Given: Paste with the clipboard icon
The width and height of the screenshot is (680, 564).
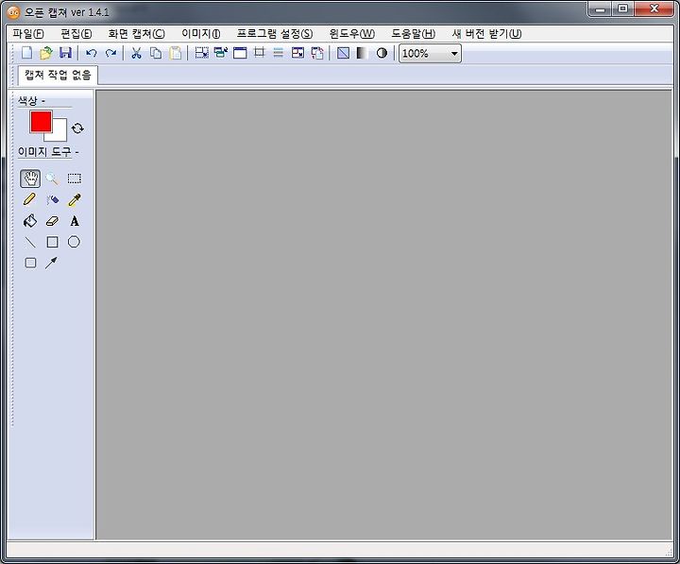Looking at the screenshot, I should click(x=176, y=53).
